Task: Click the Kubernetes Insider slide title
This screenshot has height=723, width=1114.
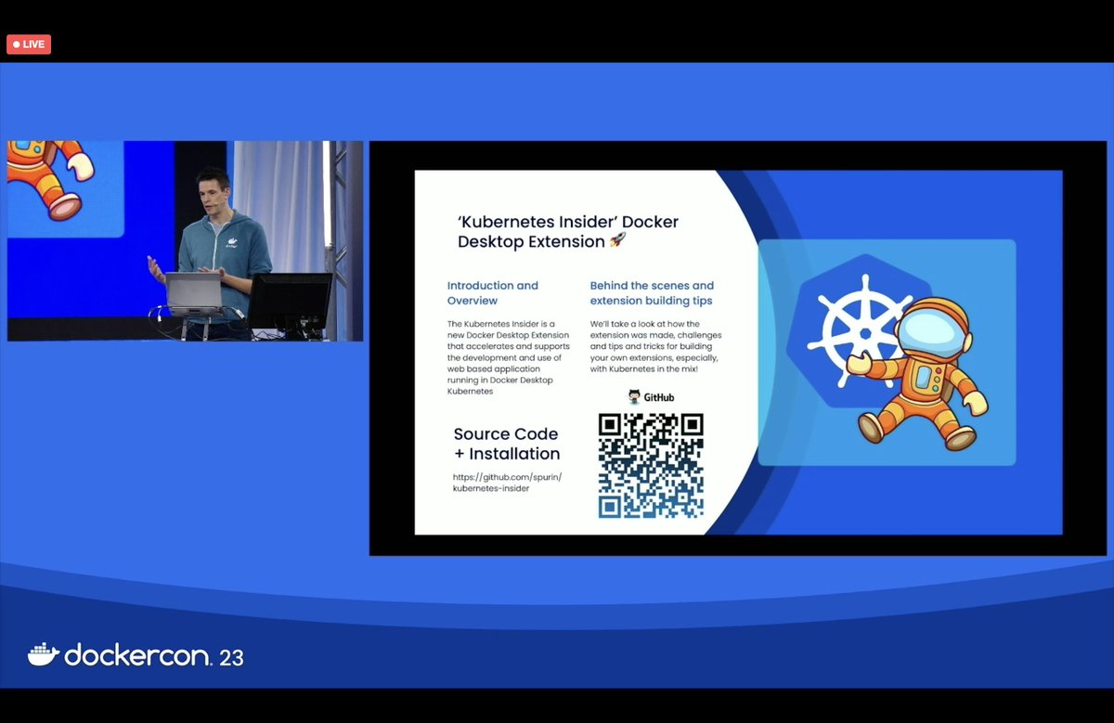Action: pos(567,231)
